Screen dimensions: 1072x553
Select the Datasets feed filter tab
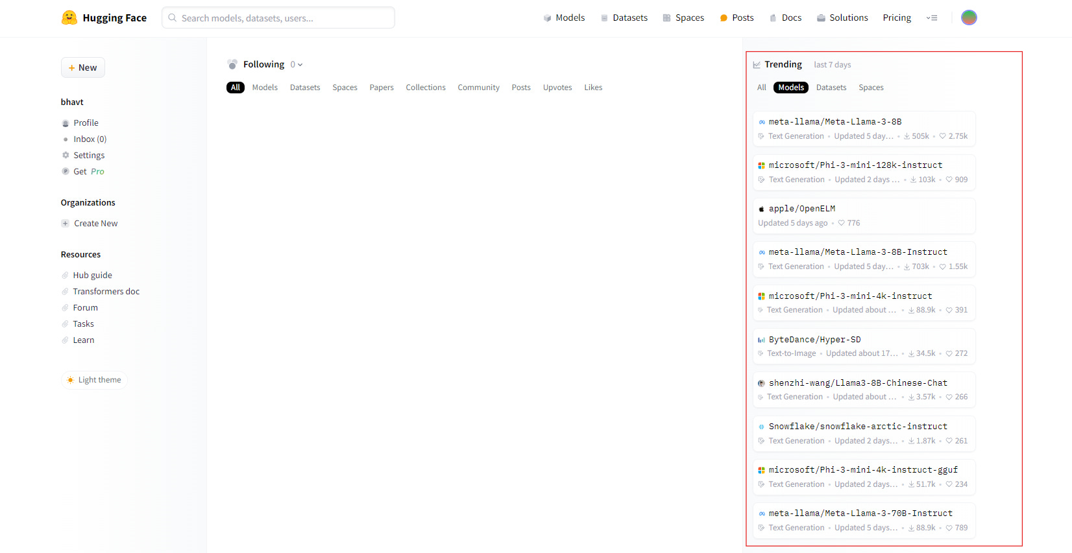point(305,88)
